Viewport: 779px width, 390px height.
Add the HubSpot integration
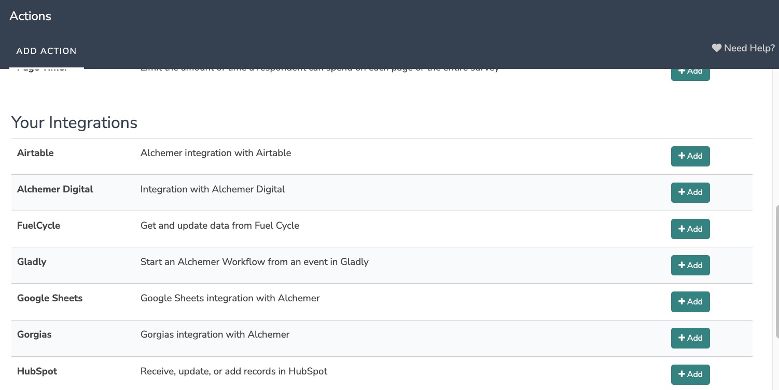tap(690, 374)
